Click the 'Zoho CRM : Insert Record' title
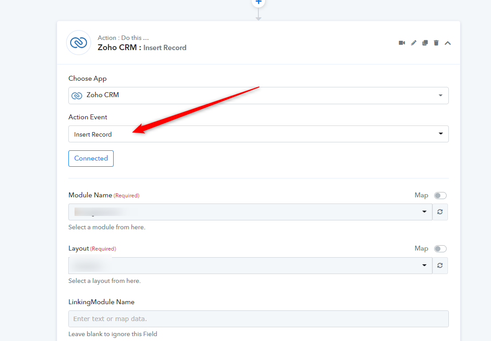491x341 pixels. click(x=142, y=47)
